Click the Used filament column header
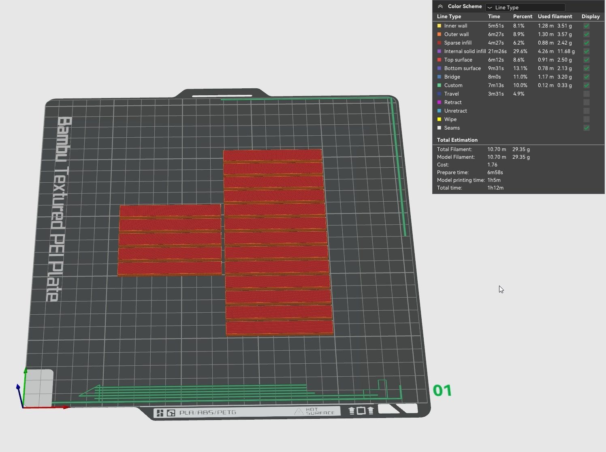Viewport: 606px width, 452px height. (x=555, y=16)
